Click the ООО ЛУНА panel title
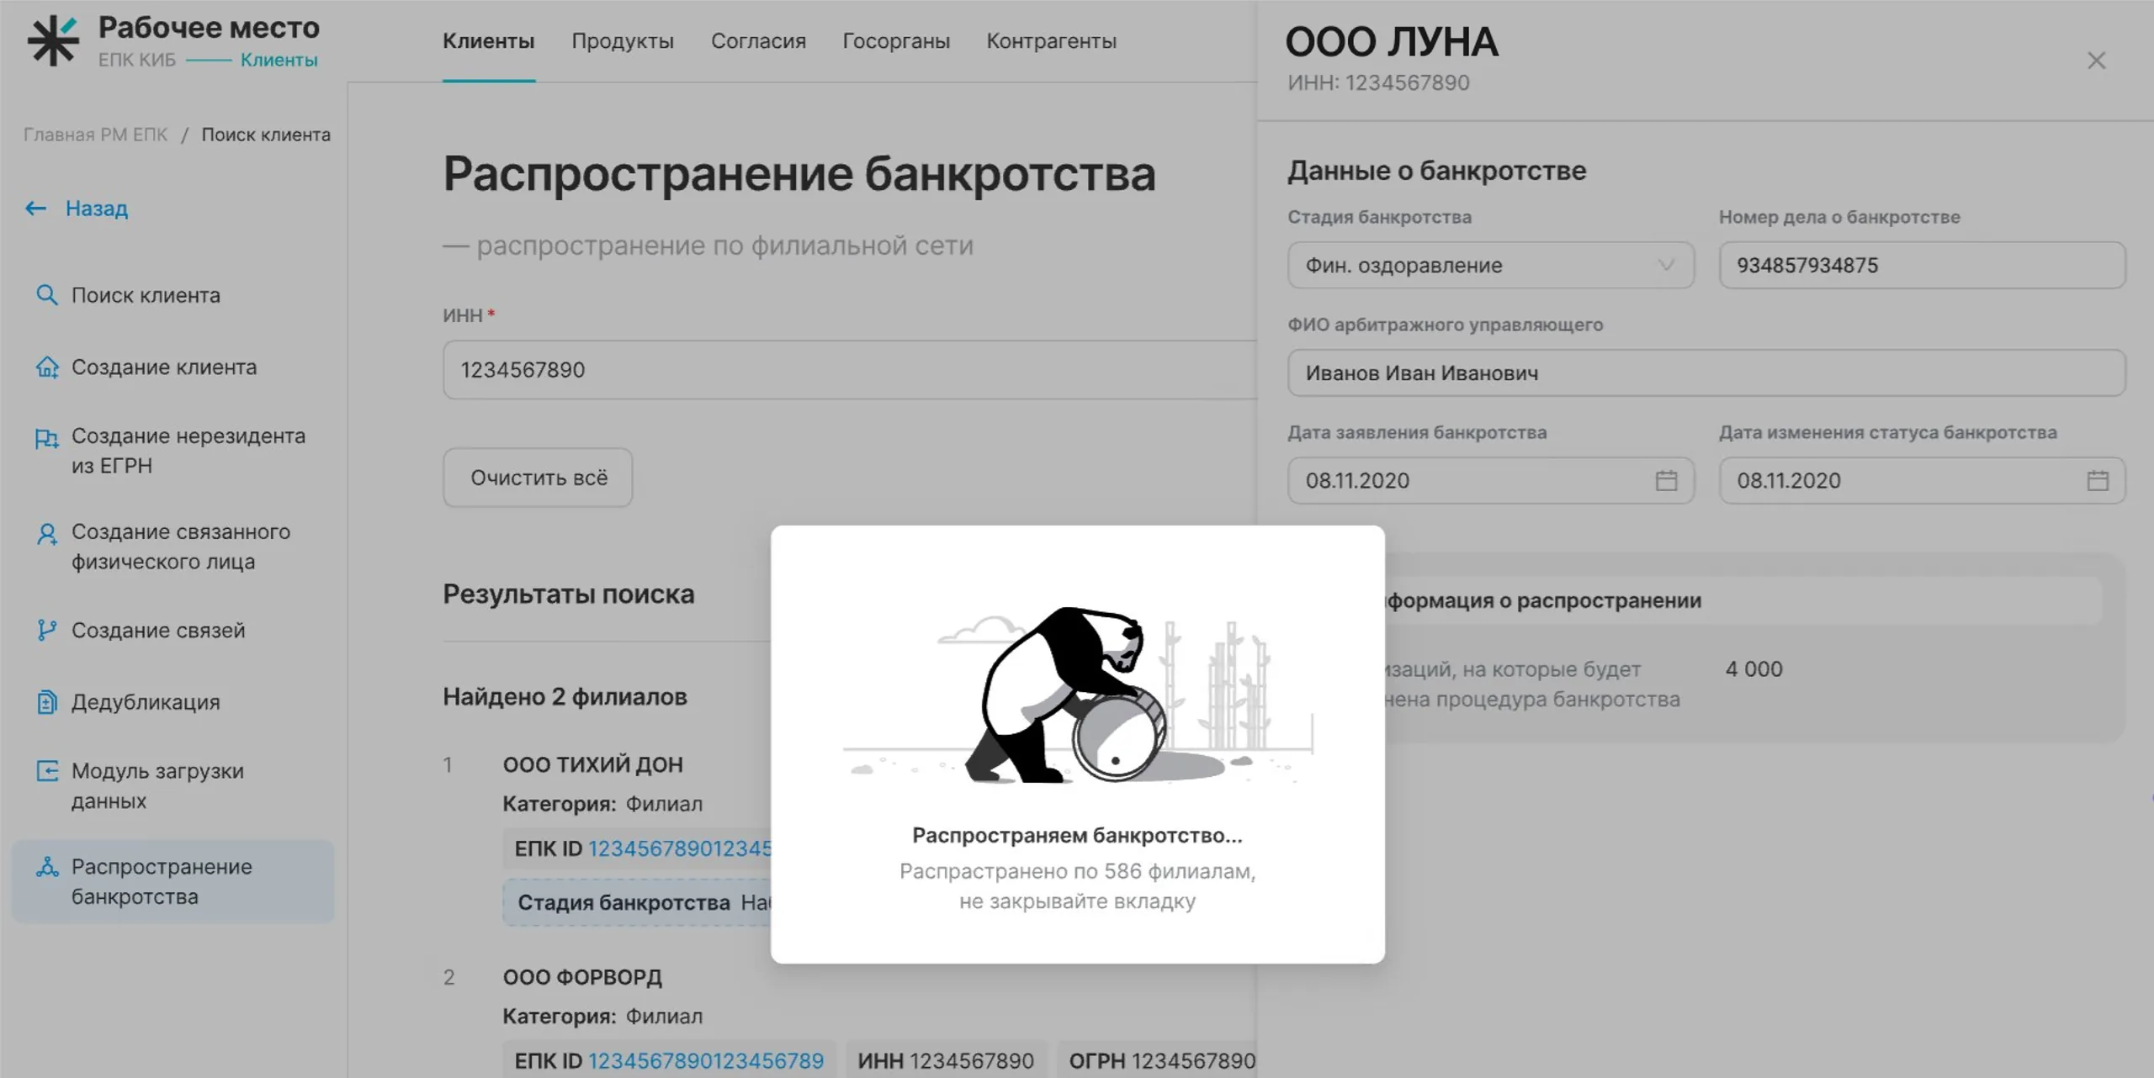Screen dimensions: 2154x1078 pos(1392,42)
